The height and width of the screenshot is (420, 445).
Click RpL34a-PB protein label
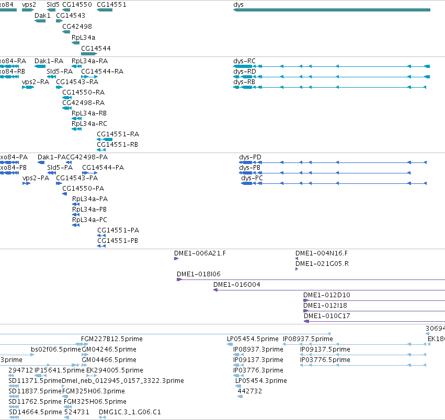pos(89,209)
